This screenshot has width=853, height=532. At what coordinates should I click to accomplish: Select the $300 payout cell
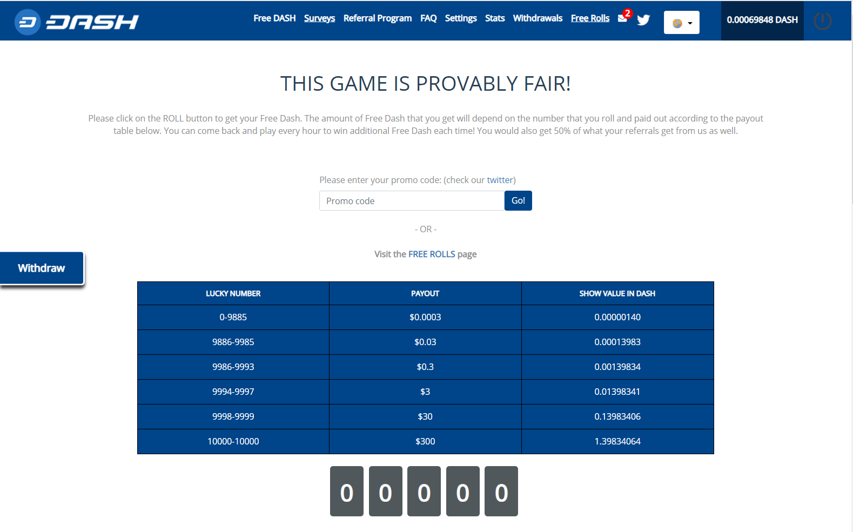point(425,441)
